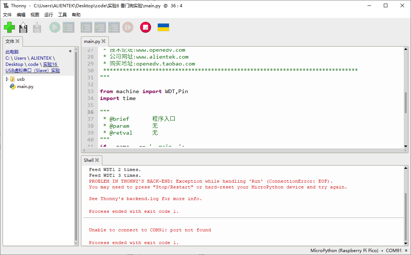Select main.py in the files panel
Image resolution: width=411 pixels, height=255 pixels.
click(x=25, y=87)
